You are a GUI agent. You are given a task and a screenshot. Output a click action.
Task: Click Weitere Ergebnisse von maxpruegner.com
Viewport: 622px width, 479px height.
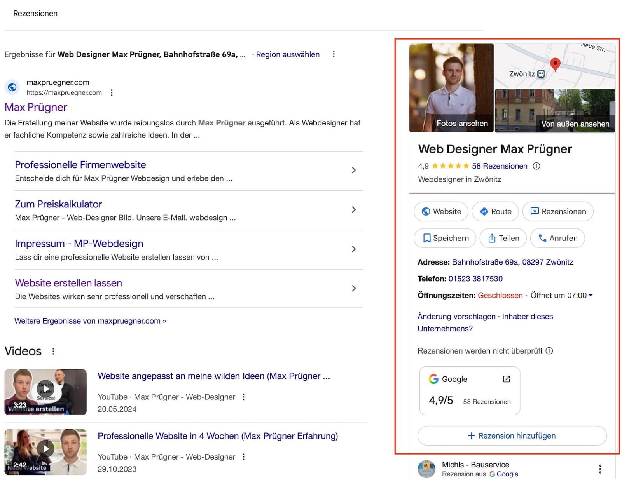pos(90,321)
